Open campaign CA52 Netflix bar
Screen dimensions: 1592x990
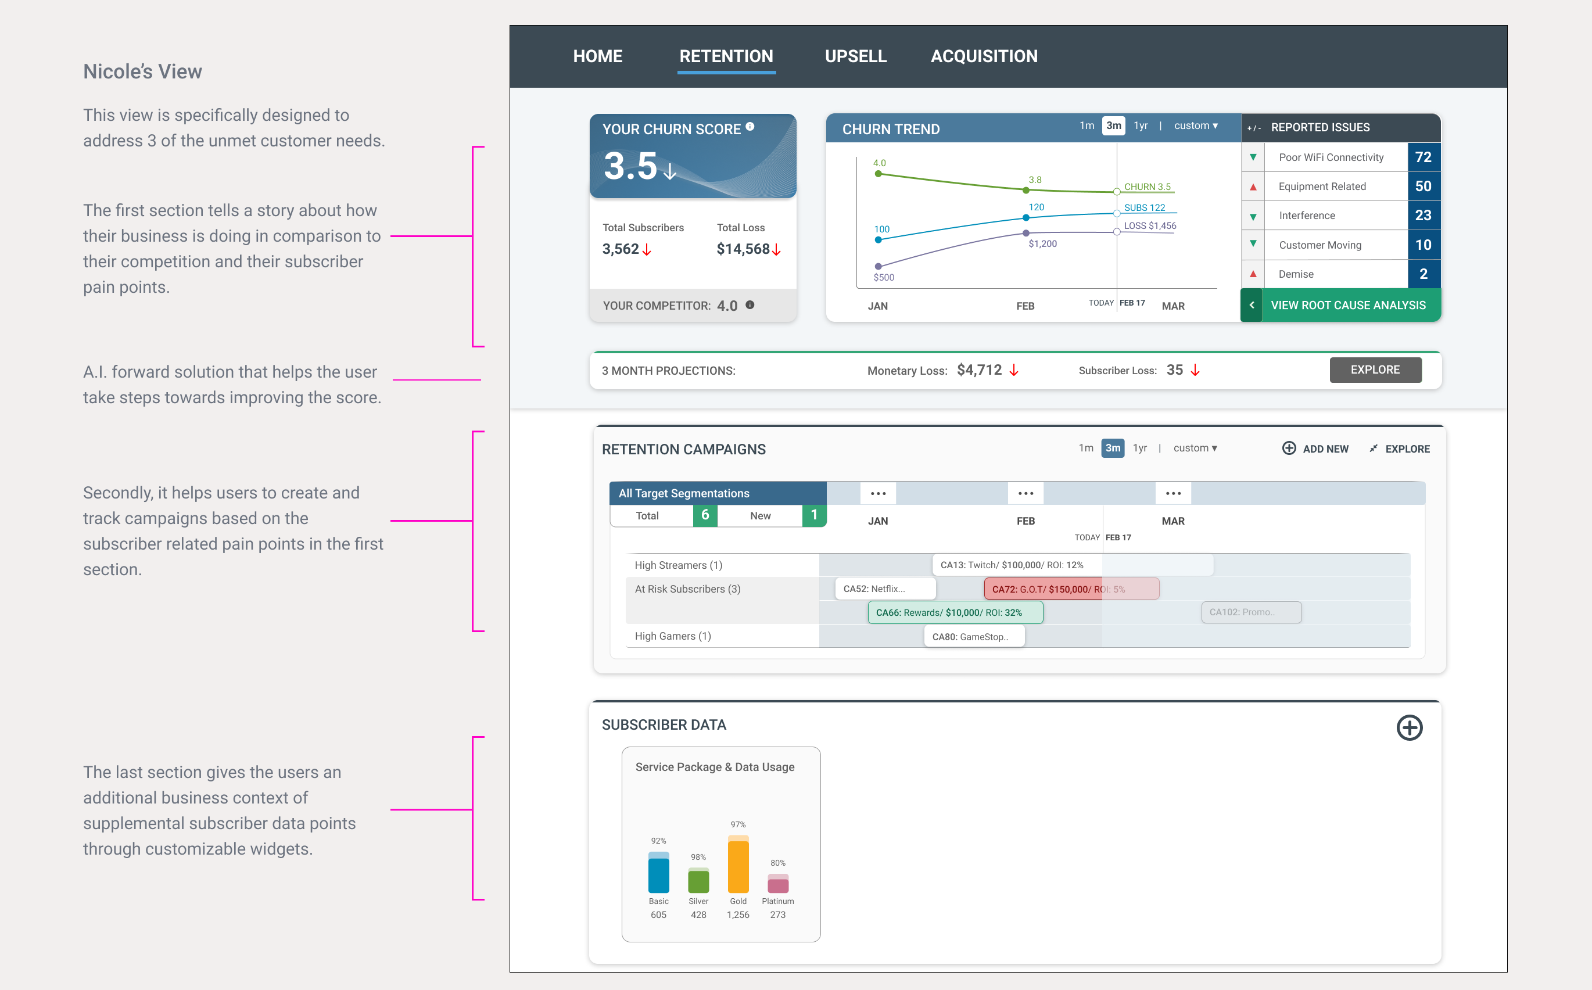(x=885, y=589)
